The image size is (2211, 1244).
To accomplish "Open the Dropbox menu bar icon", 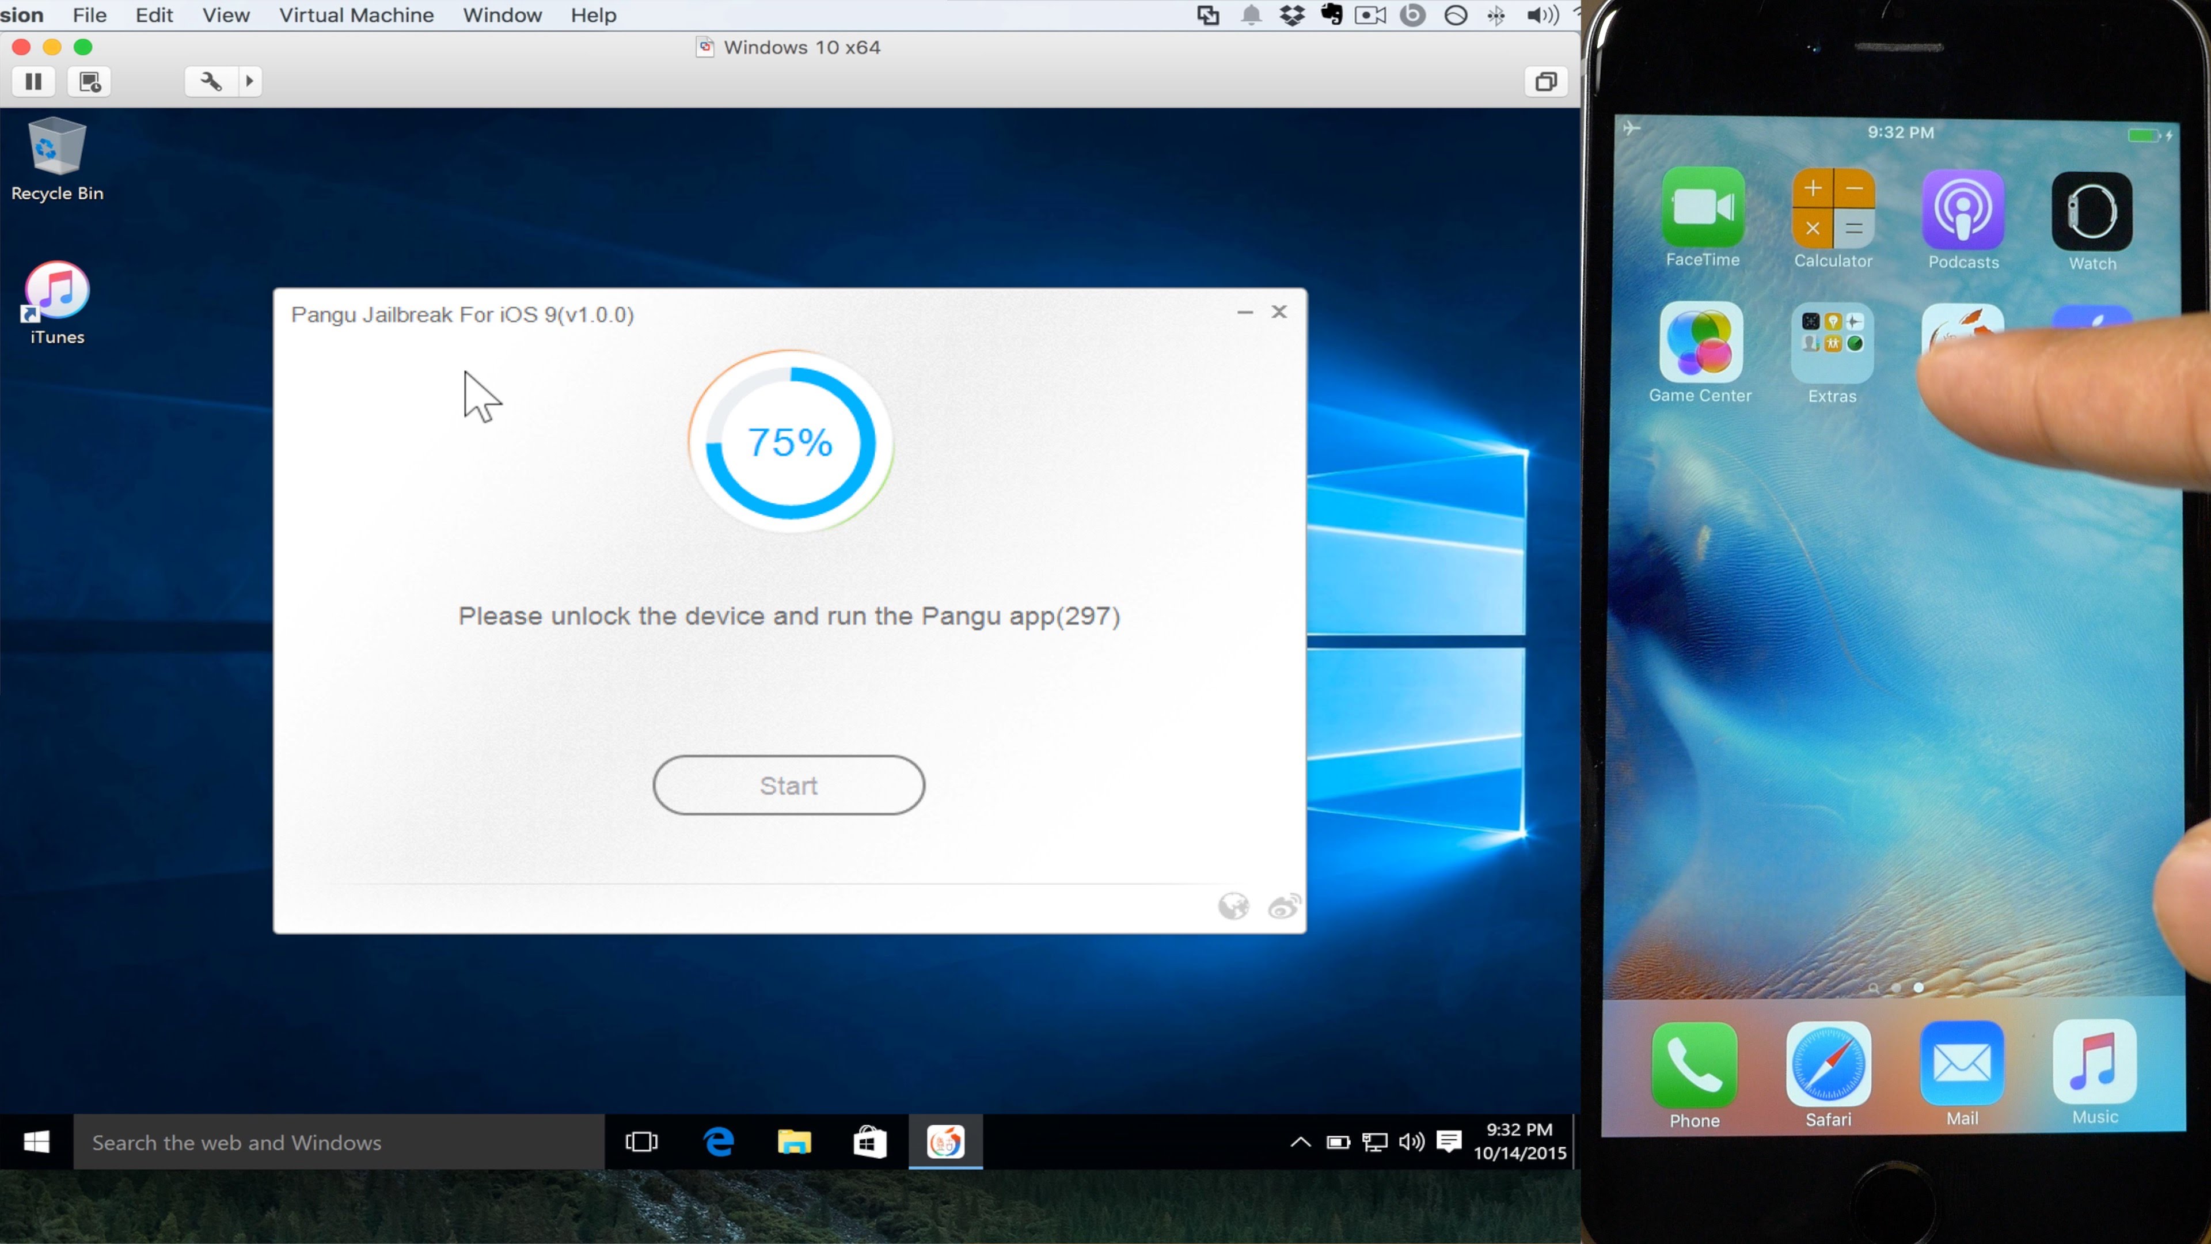I will click(1293, 16).
